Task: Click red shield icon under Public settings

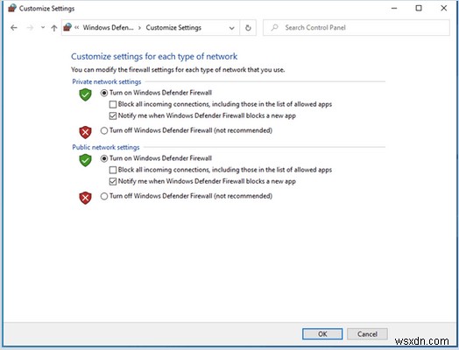Action: tap(85, 198)
